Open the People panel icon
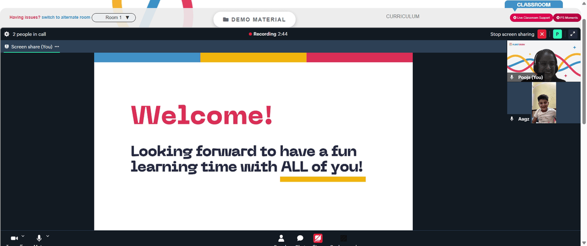This screenshot has width=587, height=246. click(281, 238)
